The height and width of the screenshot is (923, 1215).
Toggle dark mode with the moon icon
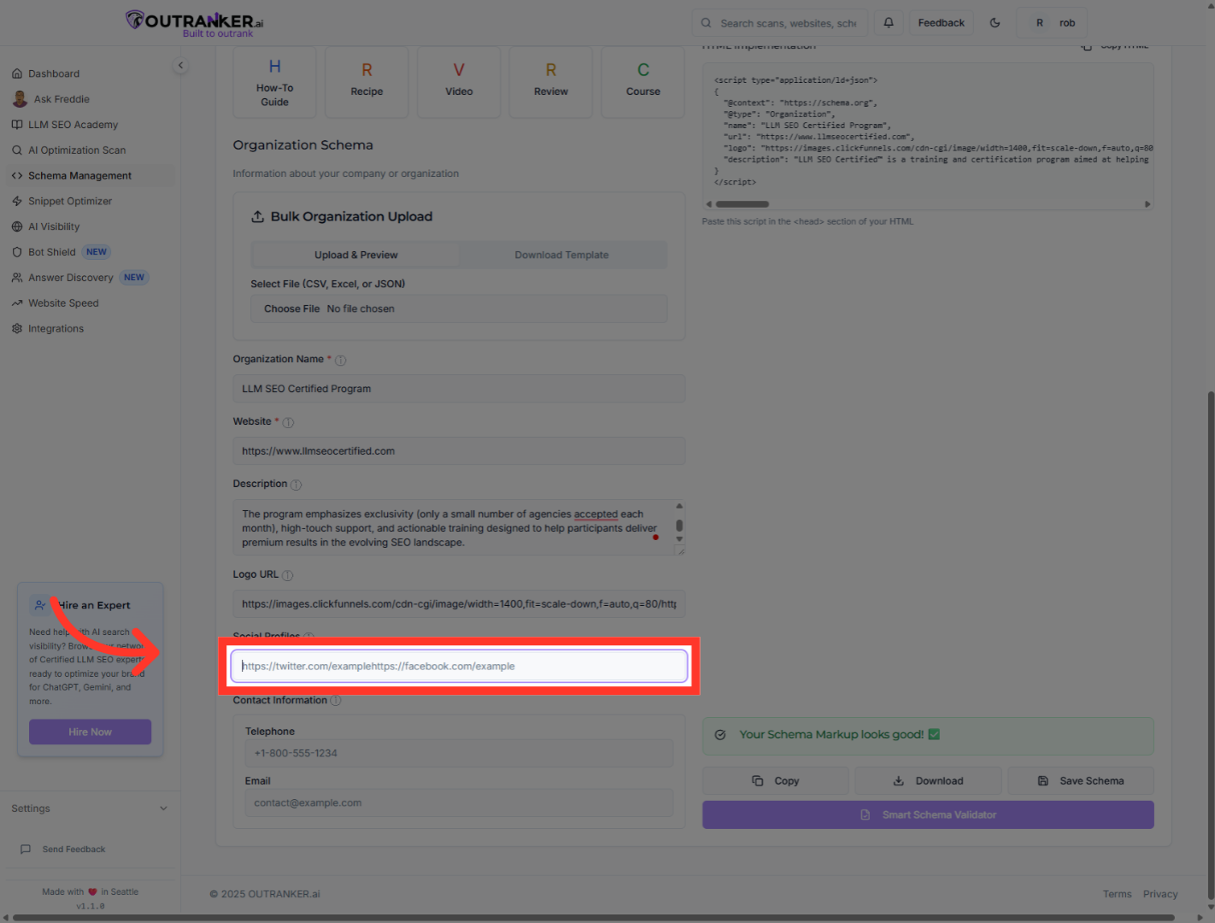click(x=995, y=23)
